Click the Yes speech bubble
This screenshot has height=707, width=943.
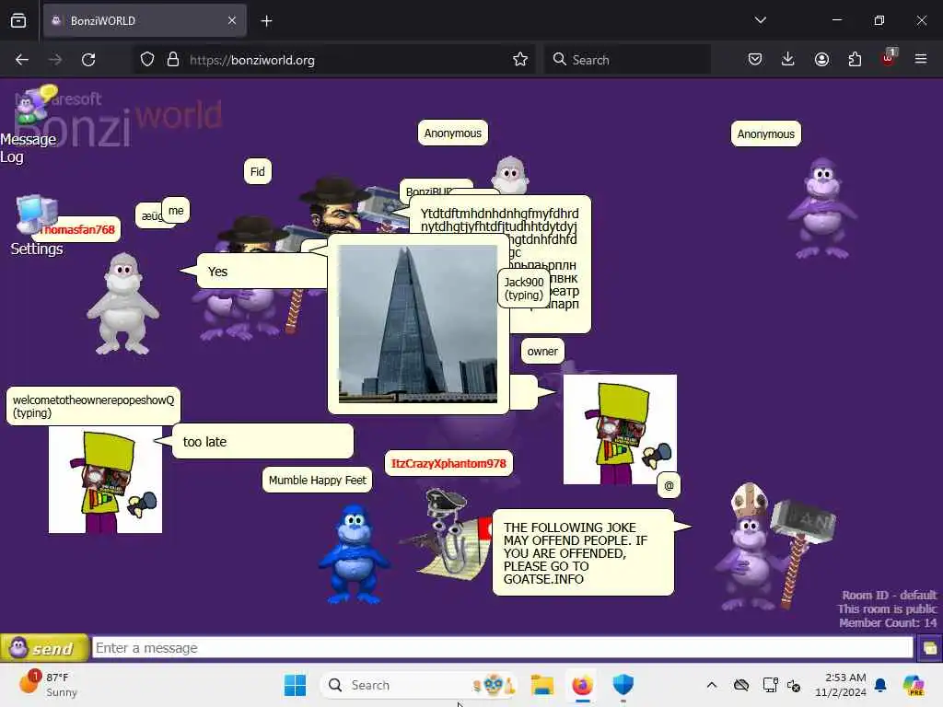262,272
